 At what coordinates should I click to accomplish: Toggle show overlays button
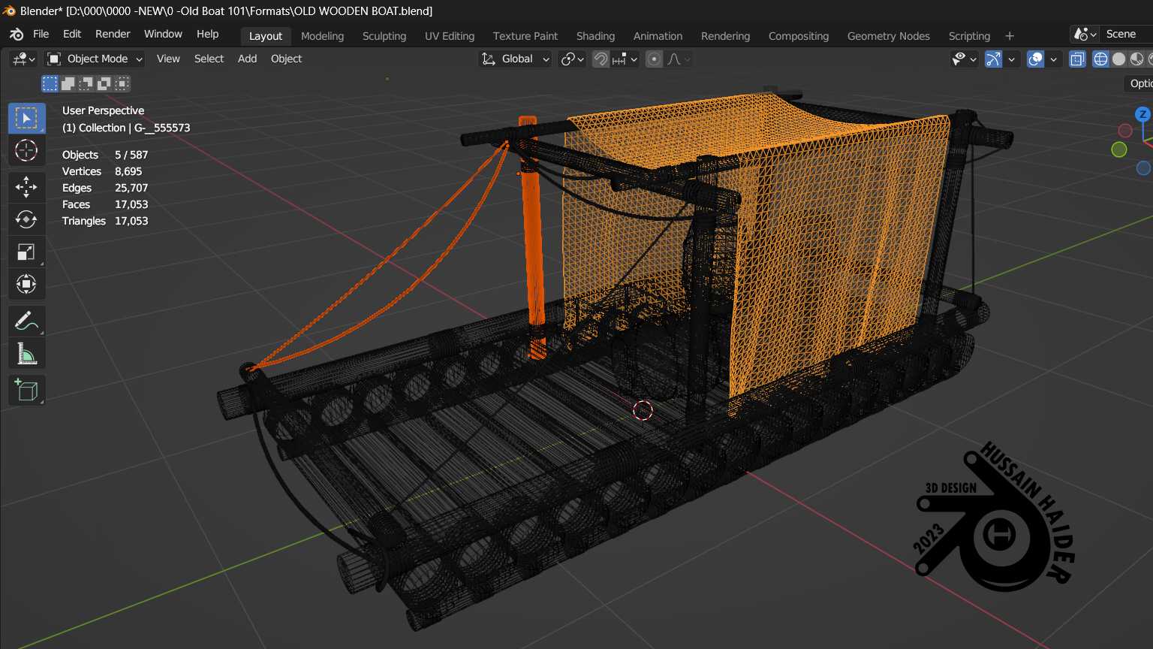pos(1035,59)
